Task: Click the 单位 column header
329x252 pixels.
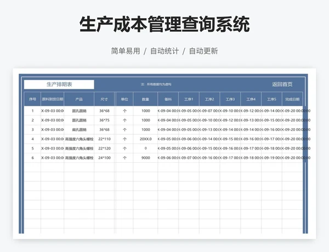Action: tap(124, 99)
